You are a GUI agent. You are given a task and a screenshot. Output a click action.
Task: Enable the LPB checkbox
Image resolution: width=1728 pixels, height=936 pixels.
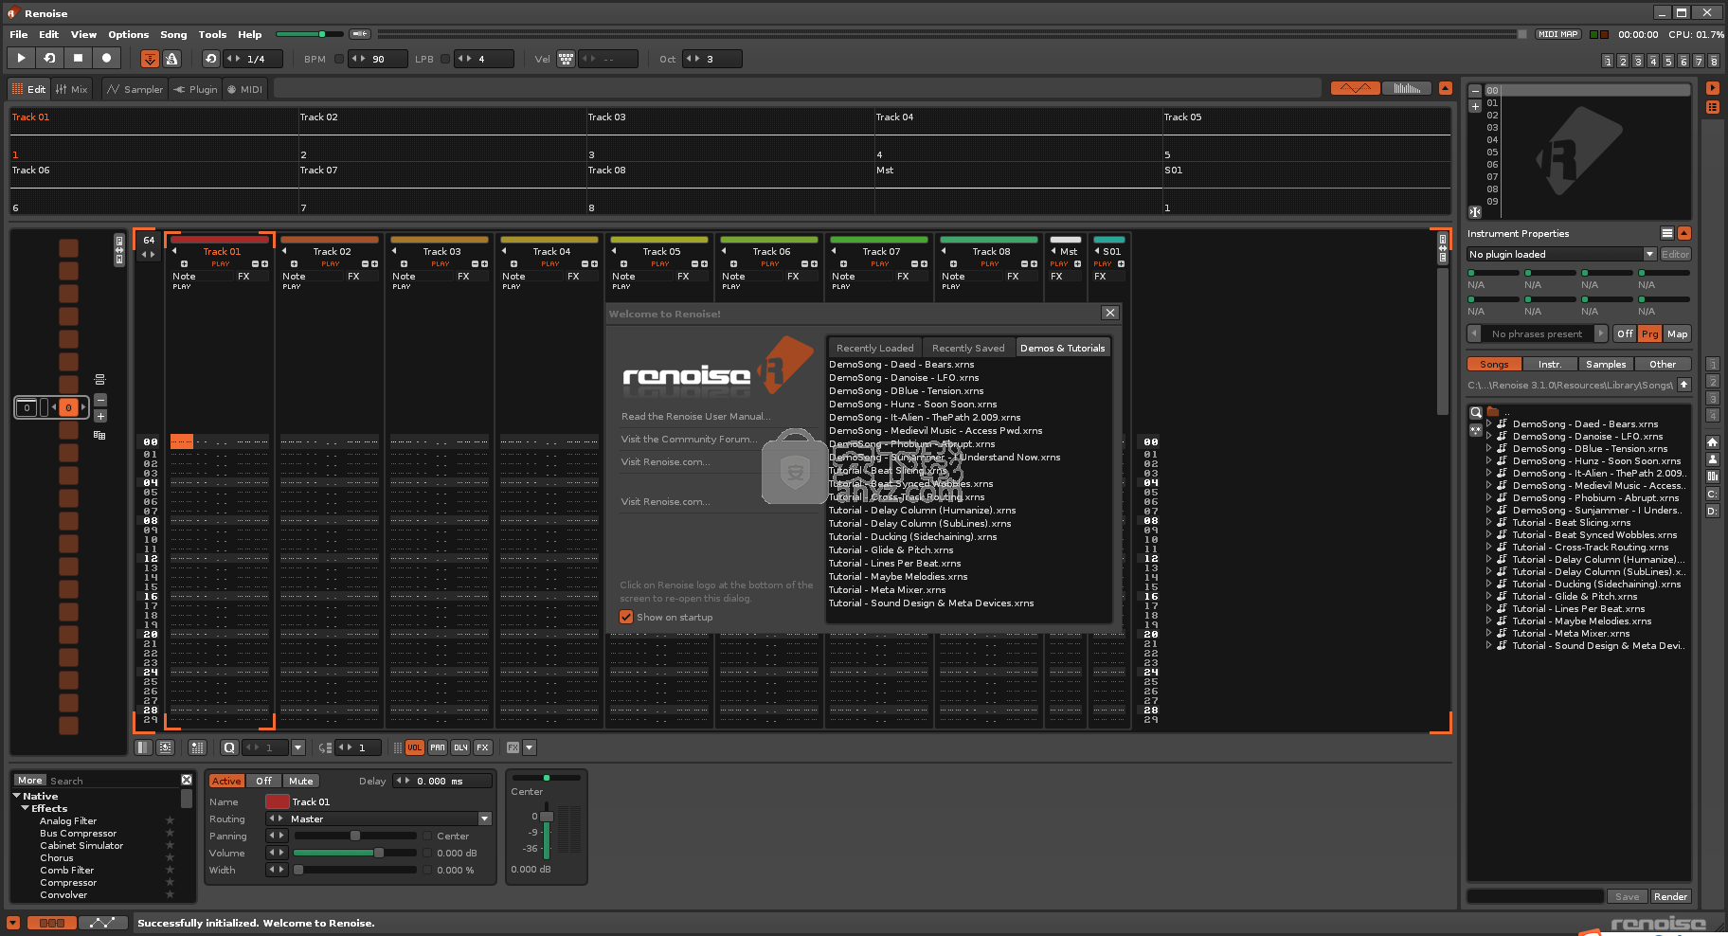point(445,59)
